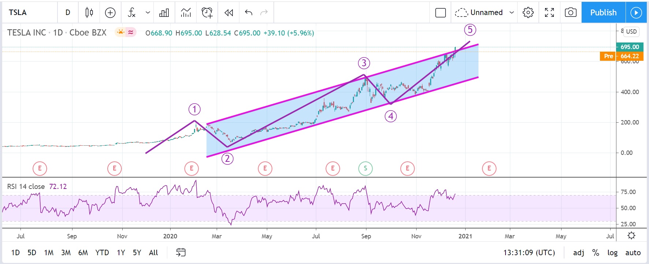Expand the indicator templates arrow
The height and width of the screenshot is (264, 649).
(148, 12)
